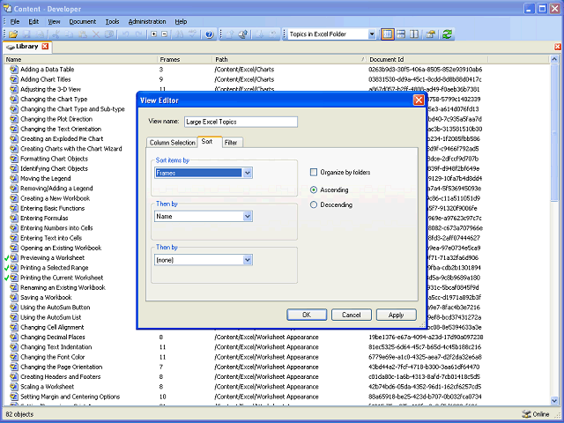
Task: Click the topic icon for Saving a Workbook
Action: pyautogui.click(x=14, y=298)
